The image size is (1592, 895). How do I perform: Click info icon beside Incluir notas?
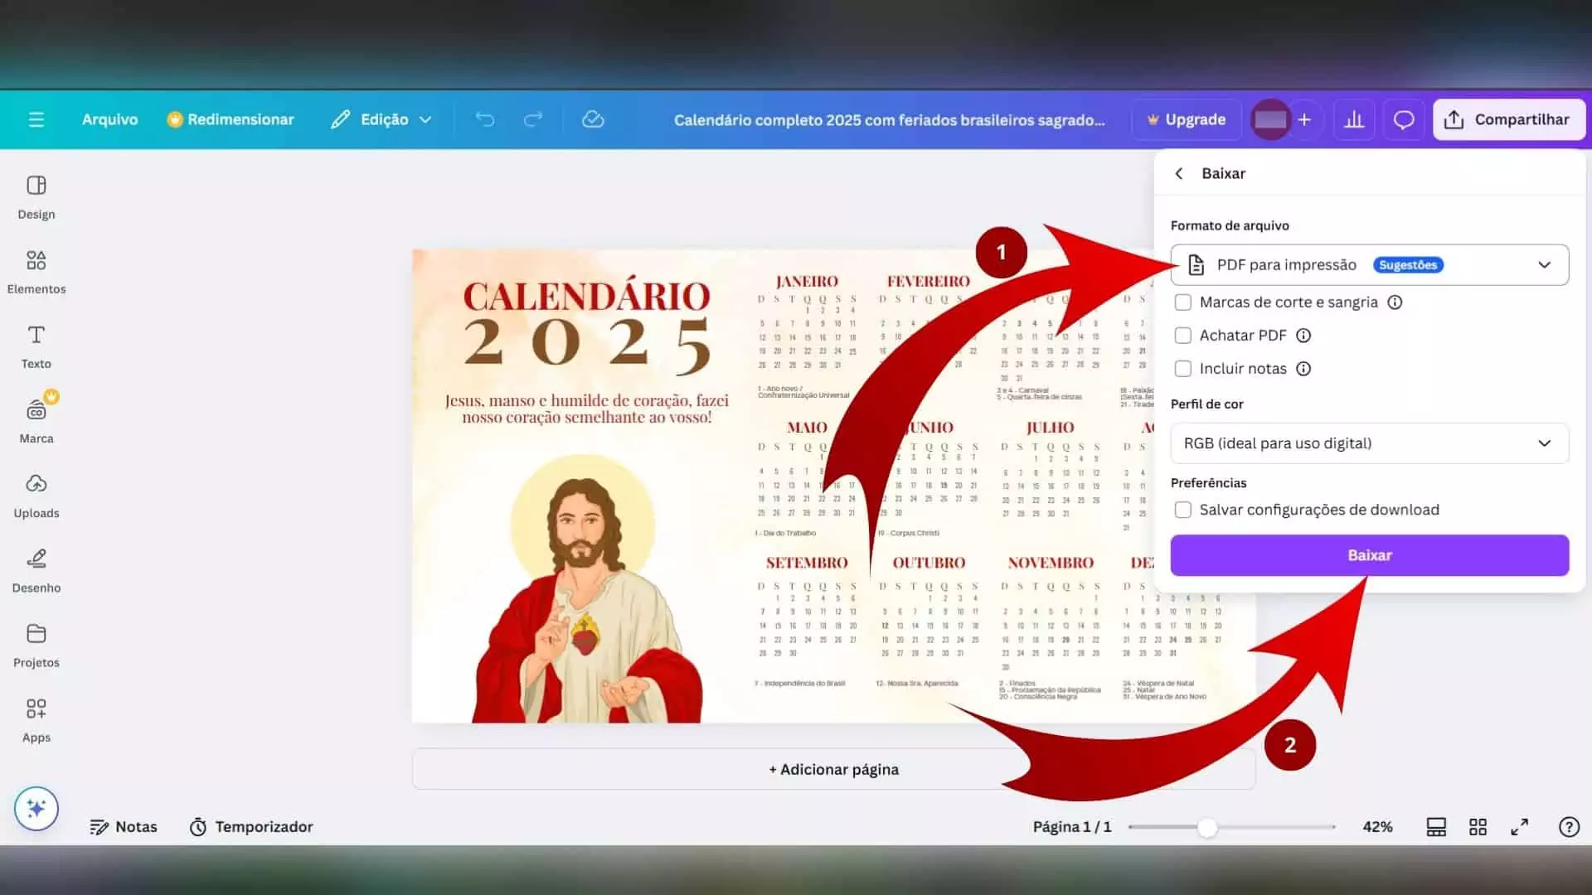point(1303,369)
